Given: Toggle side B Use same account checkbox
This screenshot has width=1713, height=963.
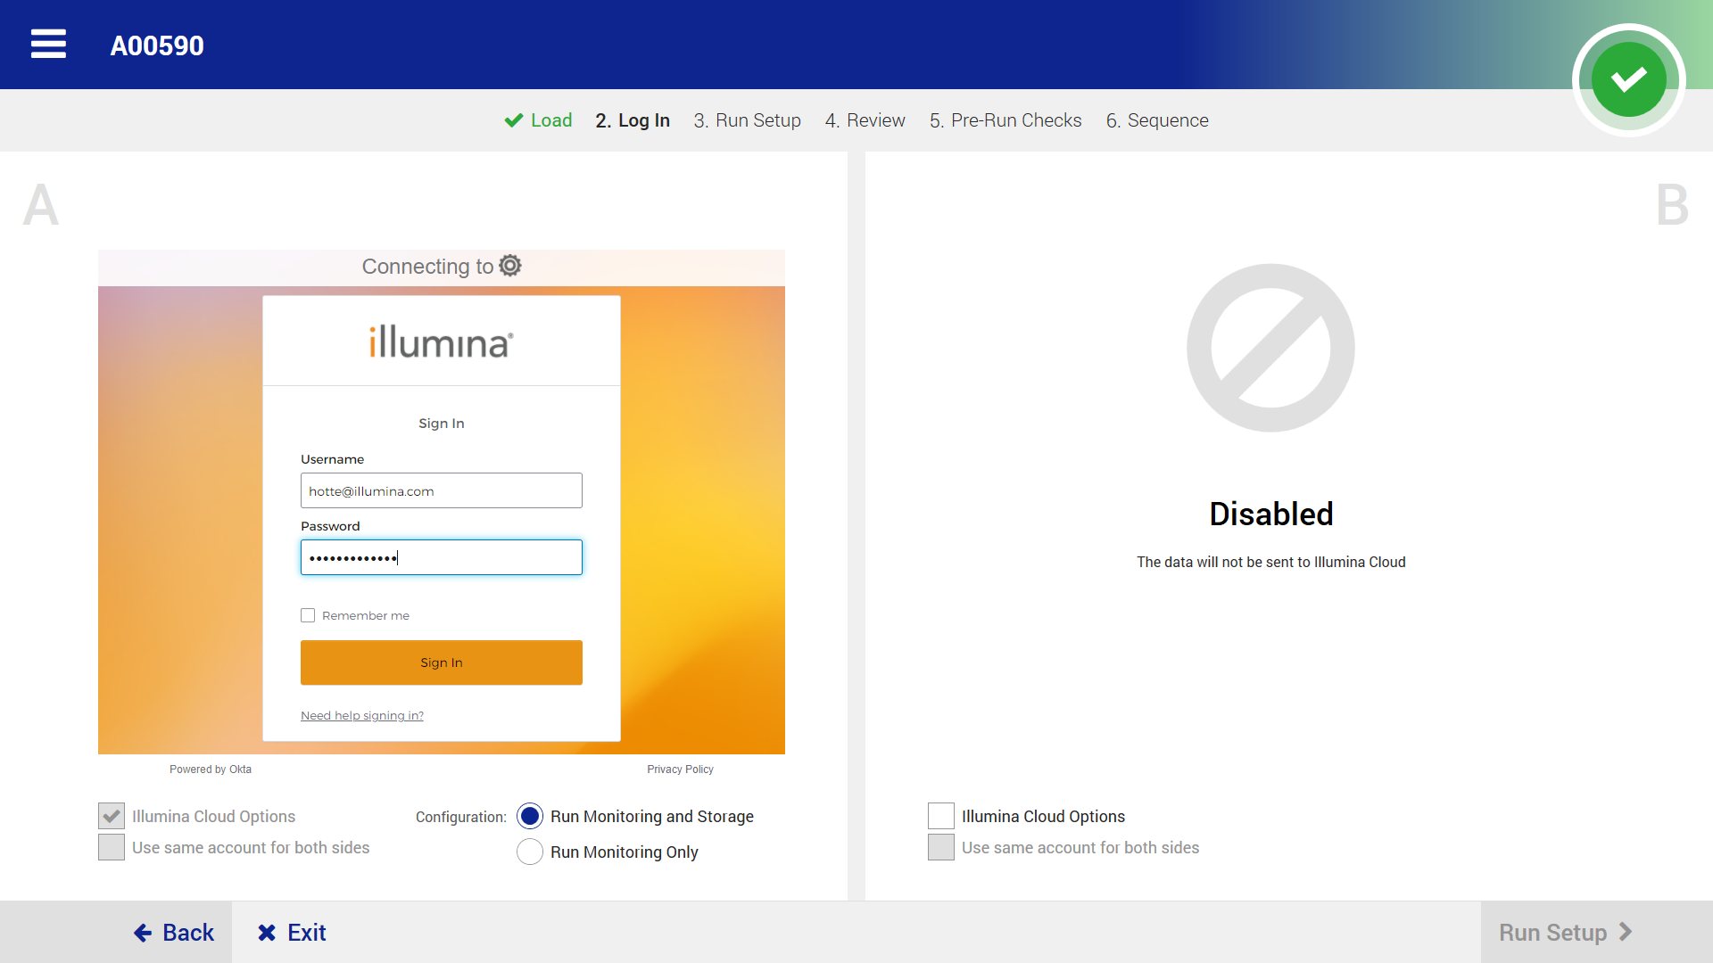Looking at the screenshot, I should (x=941, y=847).
